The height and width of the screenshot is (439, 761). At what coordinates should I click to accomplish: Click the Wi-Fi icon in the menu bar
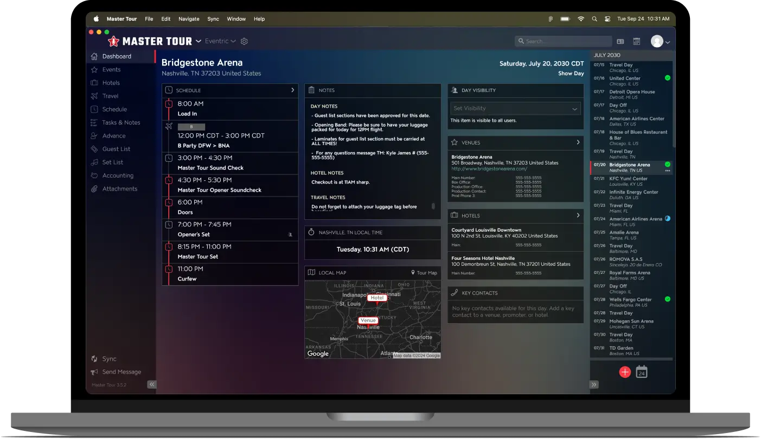581,19
